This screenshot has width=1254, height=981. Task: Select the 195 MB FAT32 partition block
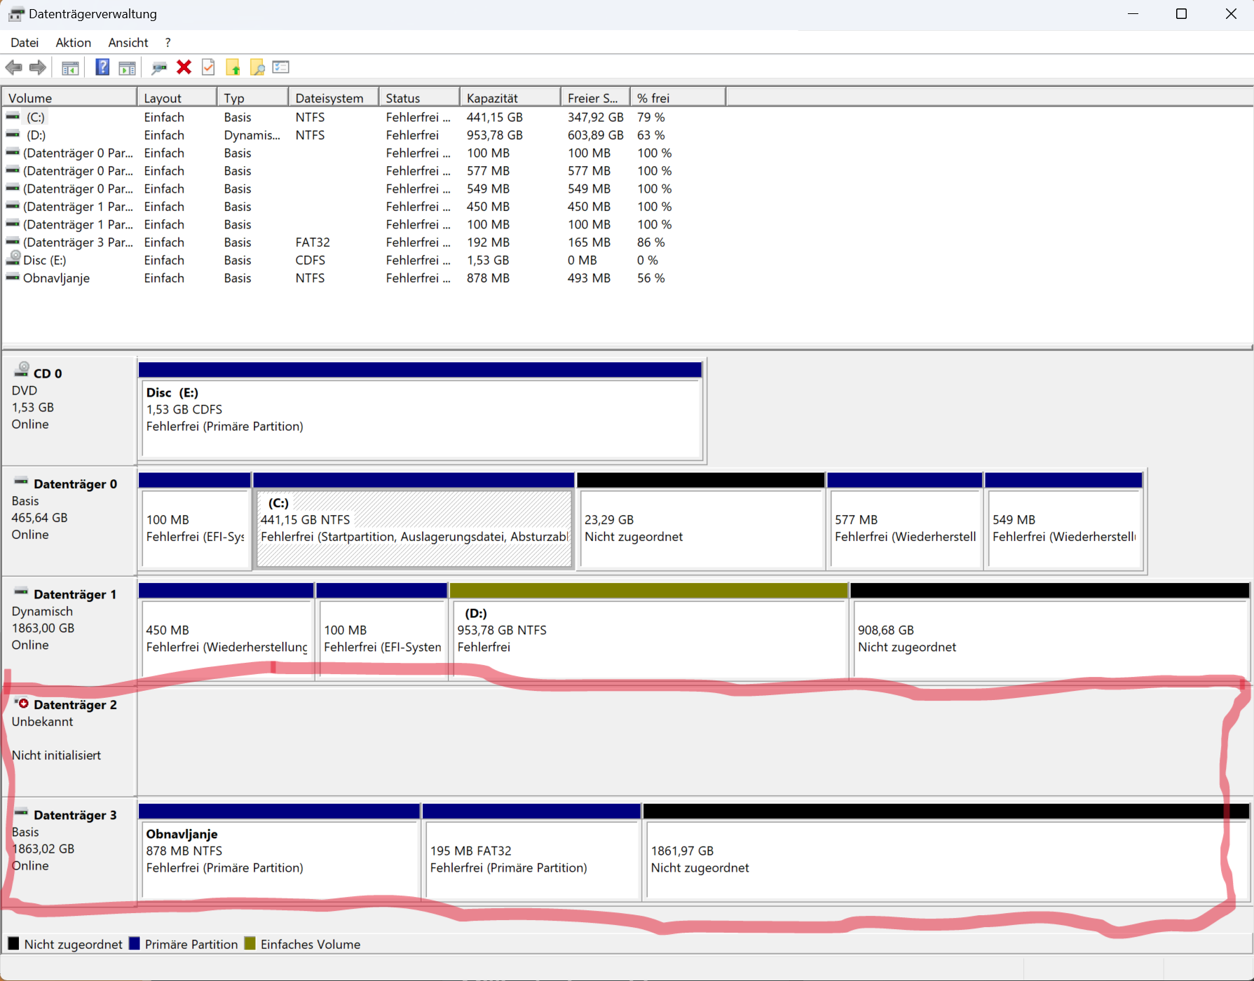coord(532,851)
